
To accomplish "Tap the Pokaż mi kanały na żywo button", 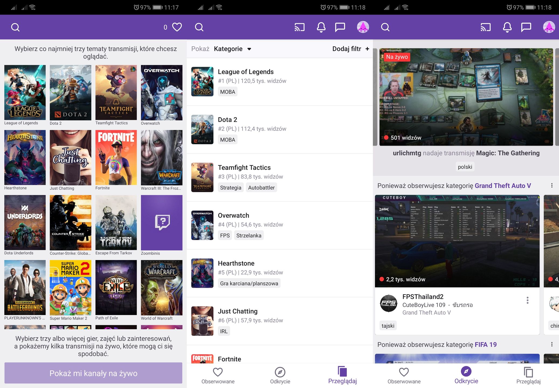I will point(93,373).
